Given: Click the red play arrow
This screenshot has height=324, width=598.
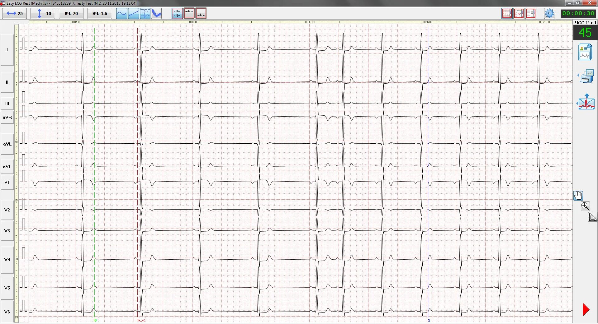Looking at the screenshot, I should coord(586,310).
